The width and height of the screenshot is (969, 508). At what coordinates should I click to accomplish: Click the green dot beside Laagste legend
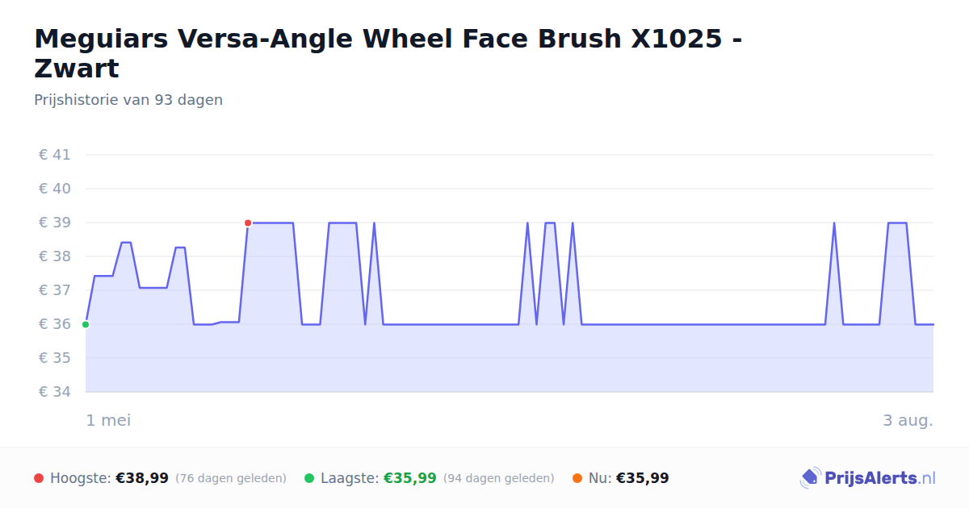(309, 478)
